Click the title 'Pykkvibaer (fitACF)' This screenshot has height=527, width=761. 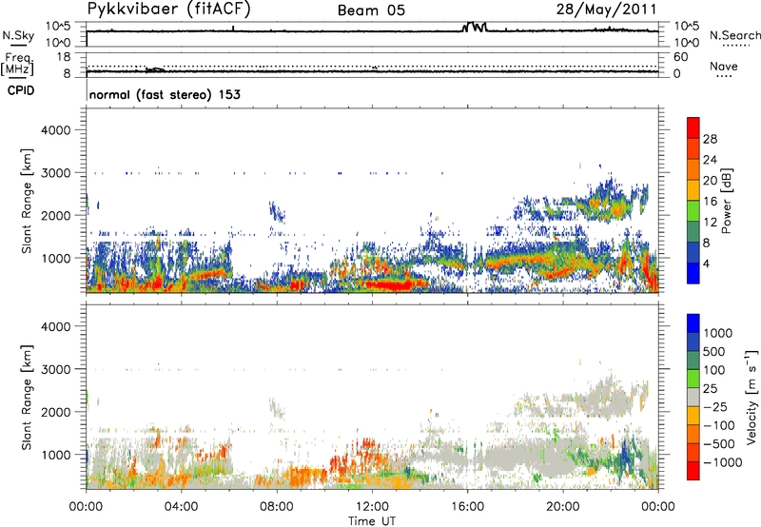tap(168, 10)
